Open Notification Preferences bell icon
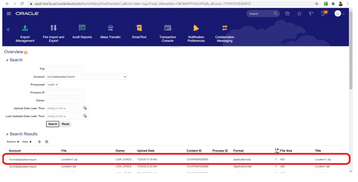 [196, 28]
